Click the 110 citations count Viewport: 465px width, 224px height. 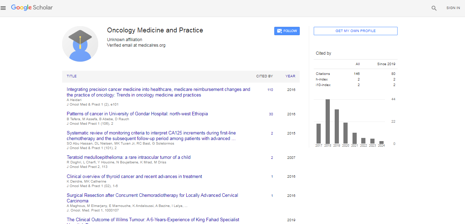pyautogui.click(x=270, y=90)
